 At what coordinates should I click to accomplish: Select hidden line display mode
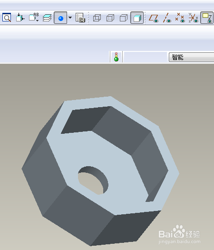[x=110, y=18]
